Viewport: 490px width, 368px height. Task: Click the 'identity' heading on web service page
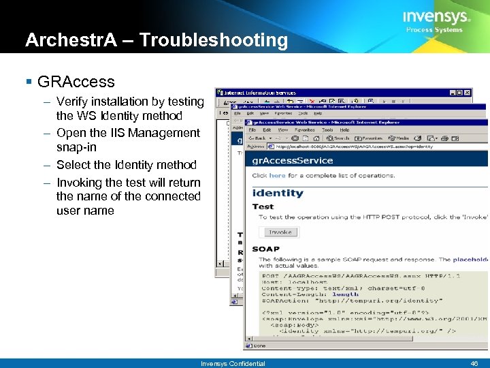pos(278,193)
